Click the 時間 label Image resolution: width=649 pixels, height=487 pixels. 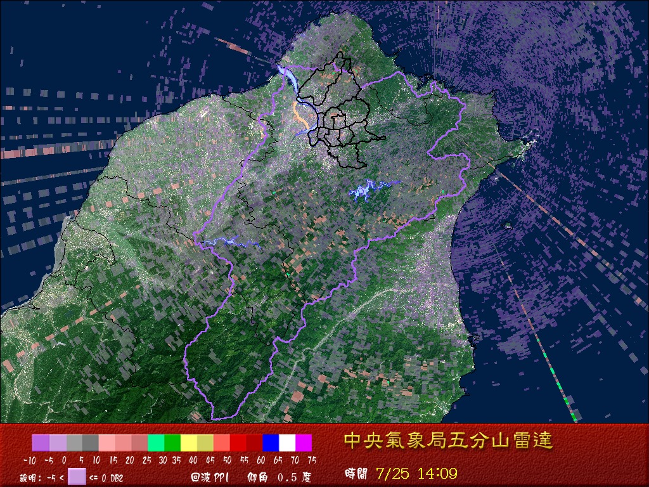[356, 474]
